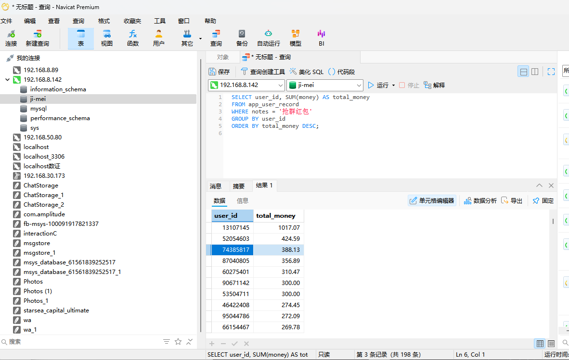Beautify SQL with 美化 SQL

click(306, 72)
